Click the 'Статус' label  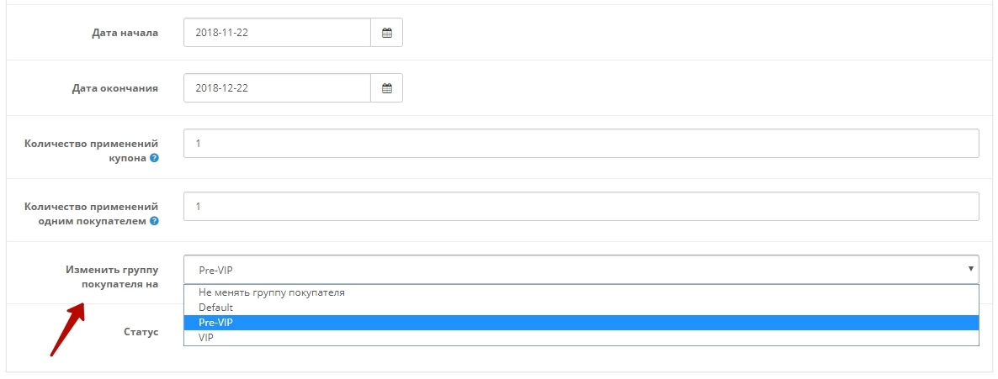coord(141,333)
